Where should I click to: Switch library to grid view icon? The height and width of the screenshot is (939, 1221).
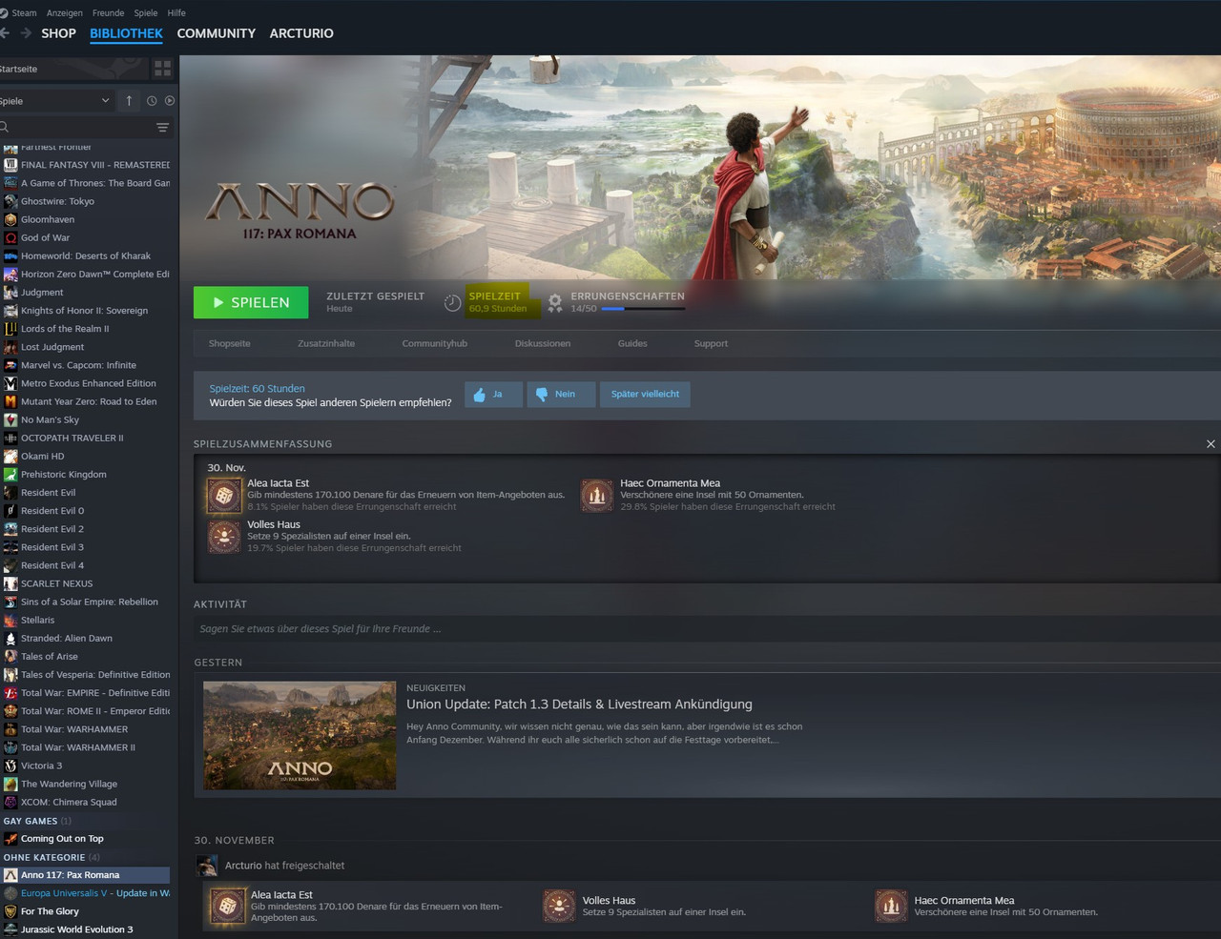tap(162, 69)
